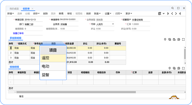
Task: Click the 草稿 toolbar button
Action: 61,13
